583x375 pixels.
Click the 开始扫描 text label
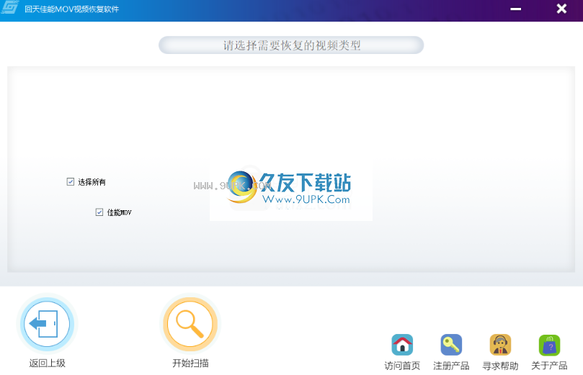coord(190,363)
